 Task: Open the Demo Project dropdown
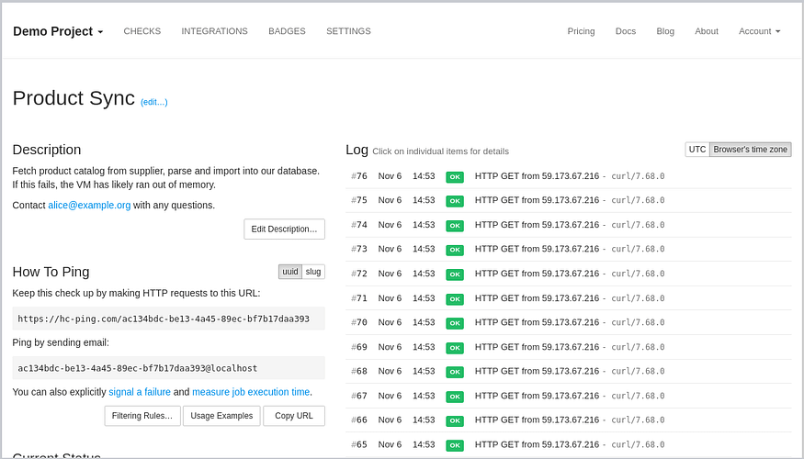[58, 31]
